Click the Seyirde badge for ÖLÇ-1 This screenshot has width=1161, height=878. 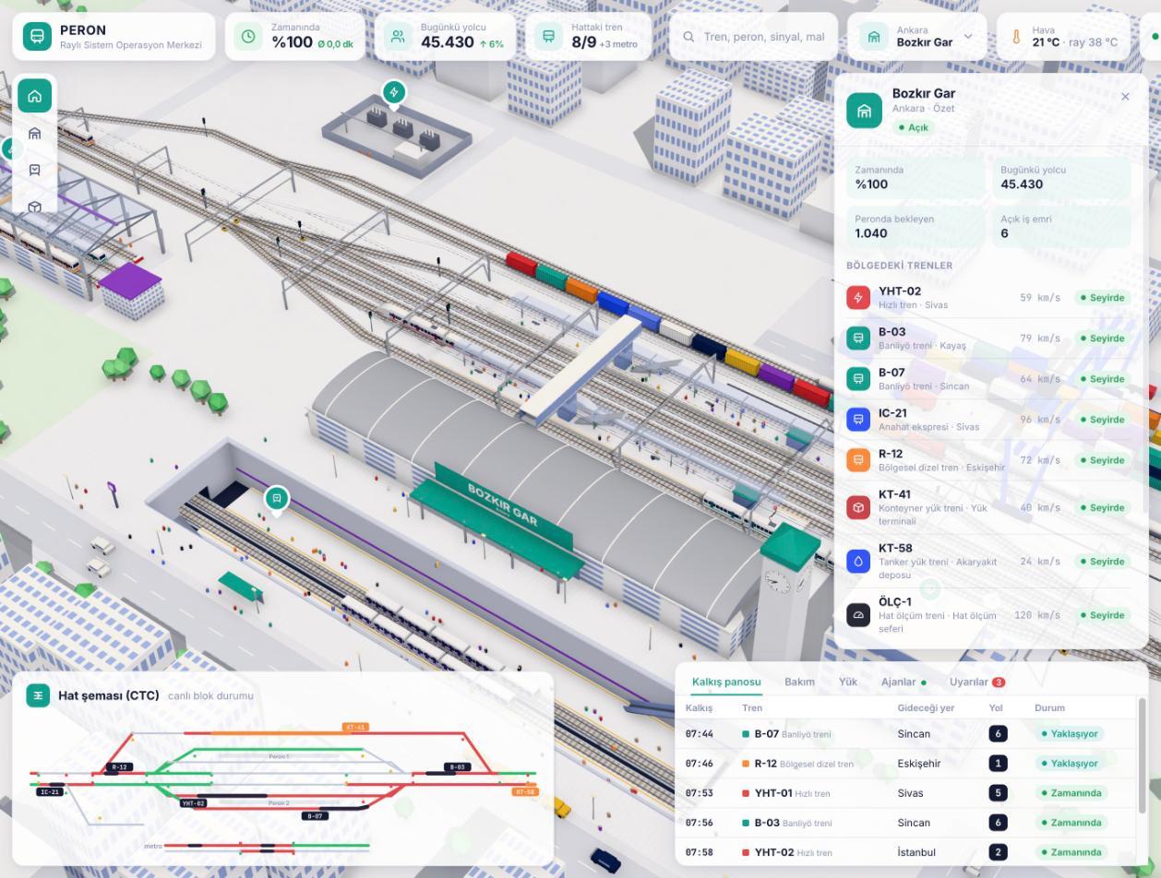tap(1103, 615)
